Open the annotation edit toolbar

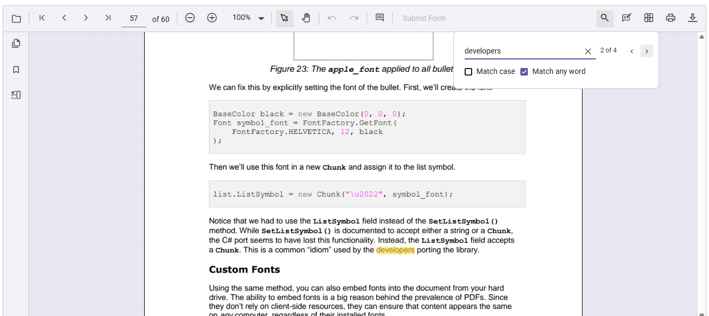click(x=626, y=18)
